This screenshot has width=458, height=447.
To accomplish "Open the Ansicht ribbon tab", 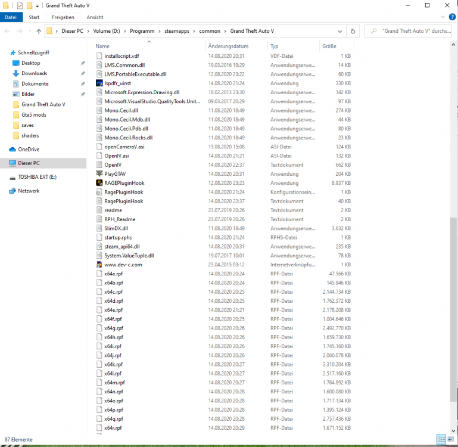I will (x=95, y=17).
